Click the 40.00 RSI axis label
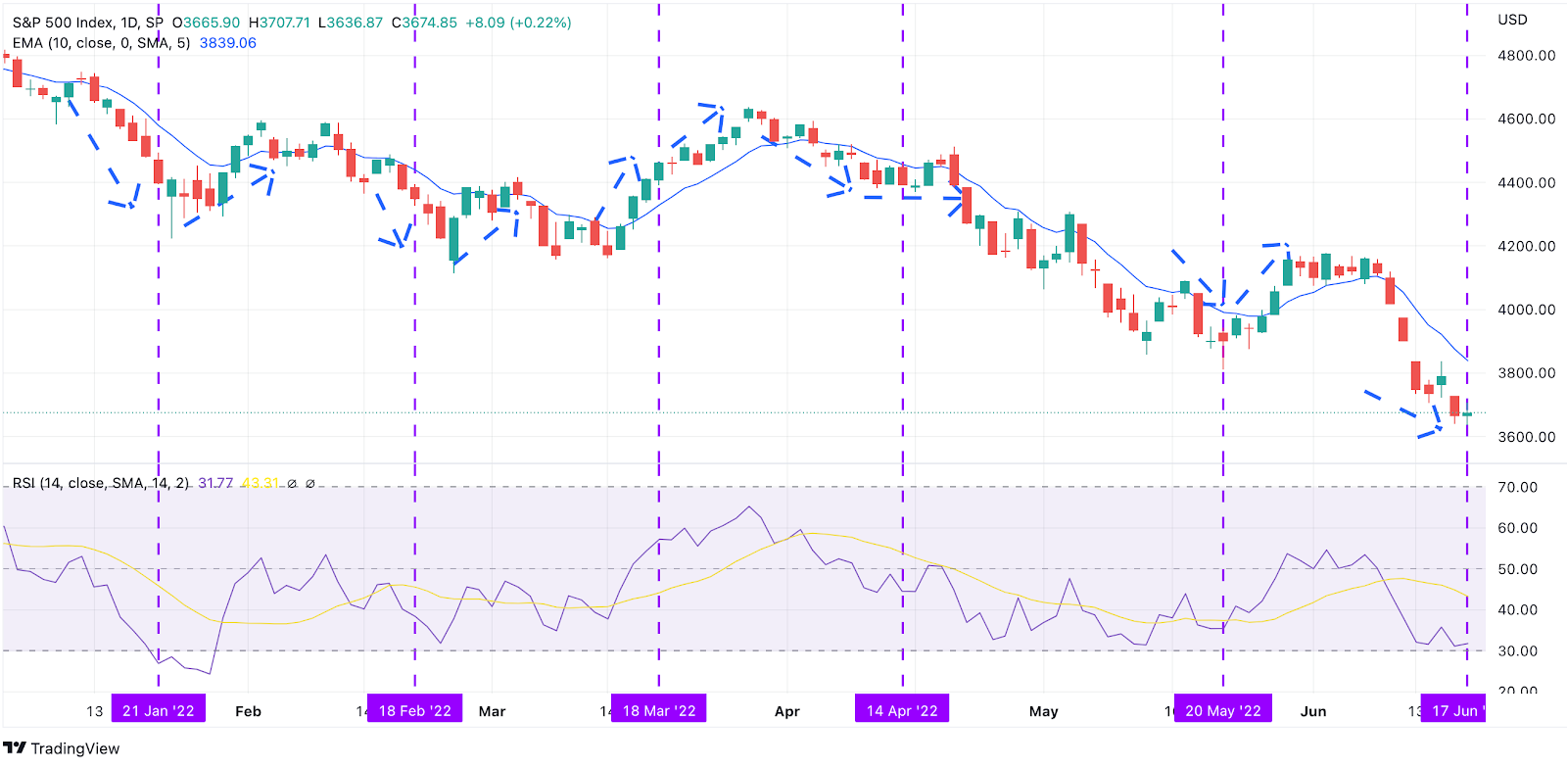This screenshot has height=769, width=1567. point(1518,609)
